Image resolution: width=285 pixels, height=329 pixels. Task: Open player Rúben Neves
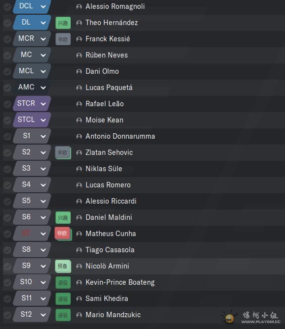coord(107,55)
